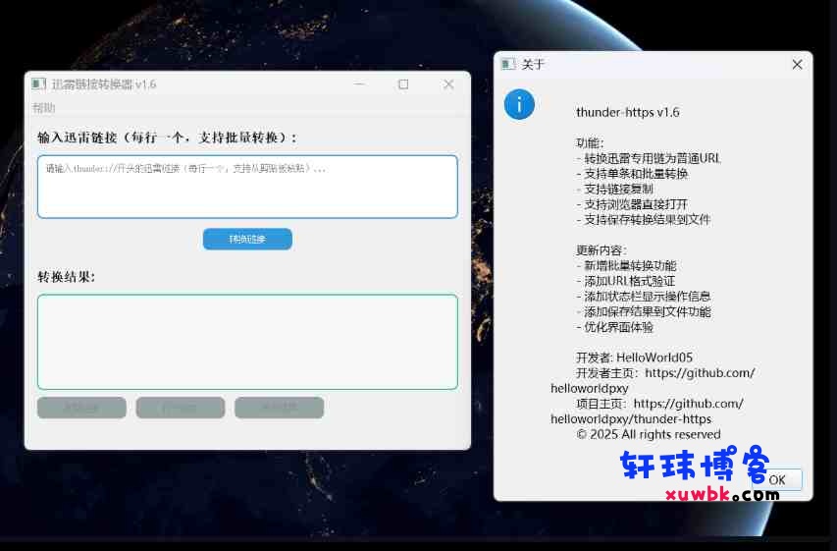Click the blue info icon in 关于 dialog
Viewport: 837px width, 551px height.
tap(519, 104)
